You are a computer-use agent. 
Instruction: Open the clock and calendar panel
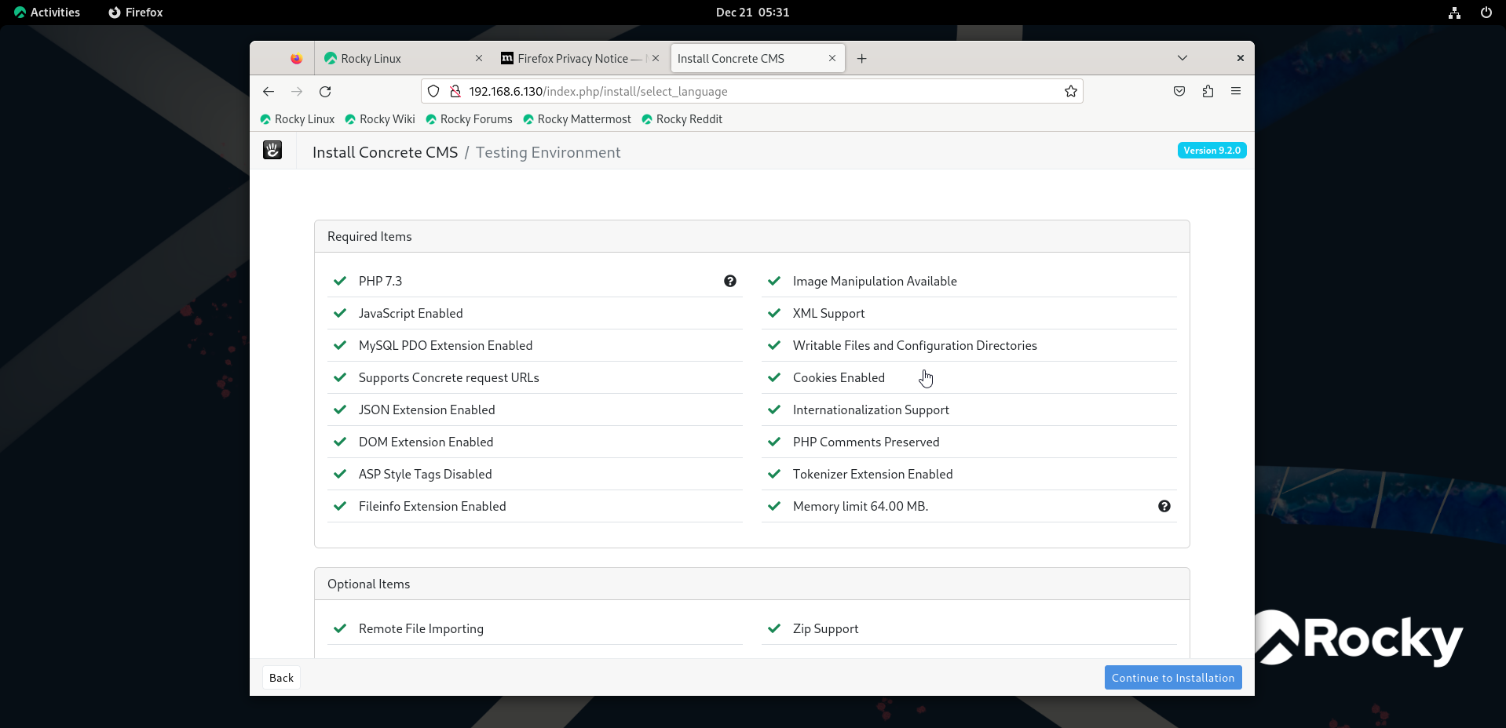click(x=752, y=13)
